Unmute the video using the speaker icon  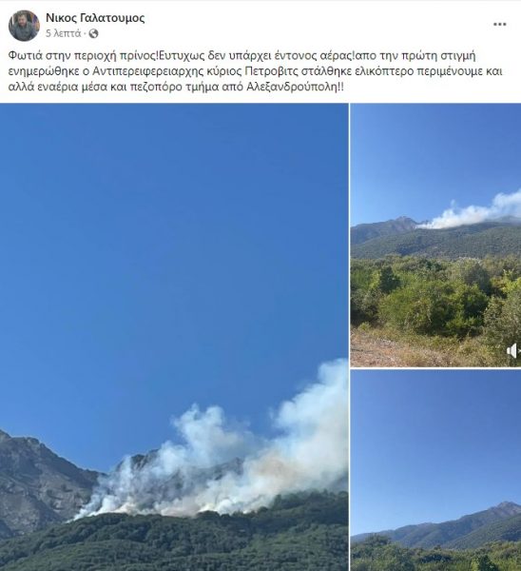[x=513, y=350]
